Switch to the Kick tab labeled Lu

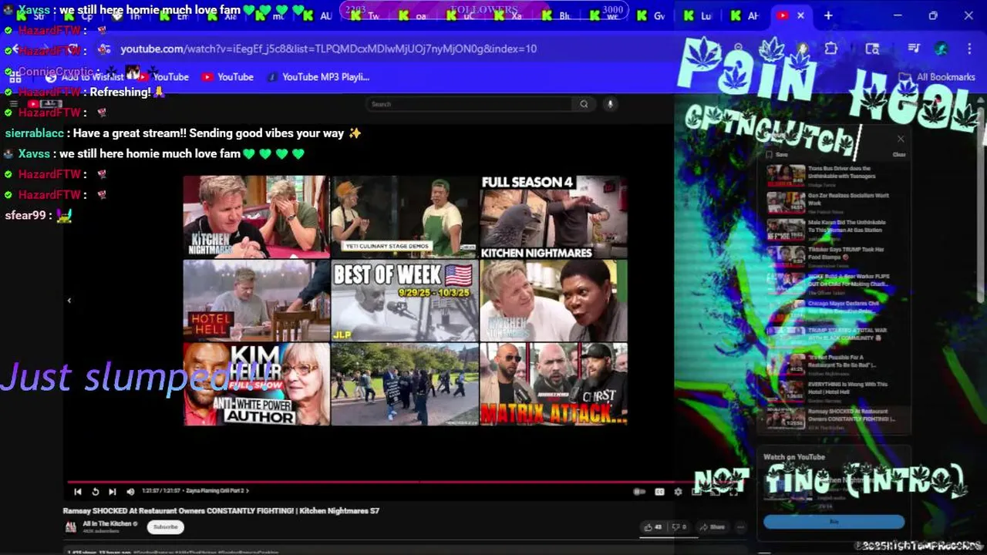tap(697, 15)
